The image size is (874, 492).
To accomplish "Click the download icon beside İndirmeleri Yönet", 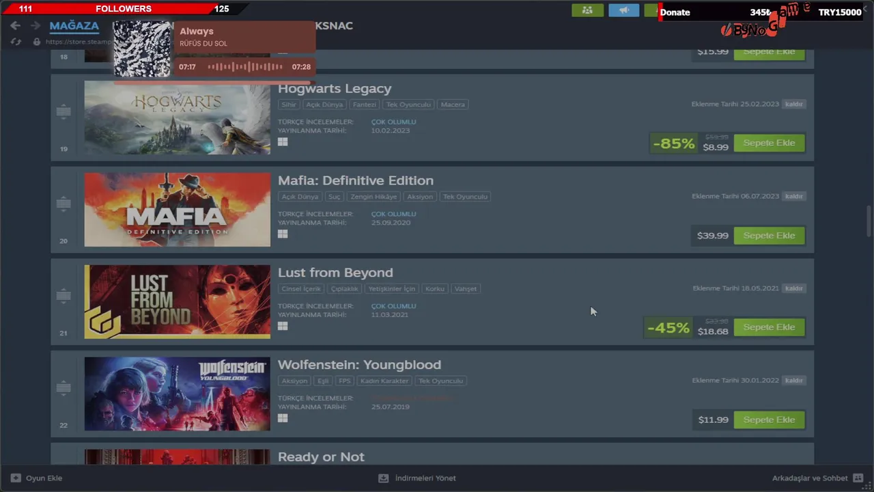I will (384, 478).
